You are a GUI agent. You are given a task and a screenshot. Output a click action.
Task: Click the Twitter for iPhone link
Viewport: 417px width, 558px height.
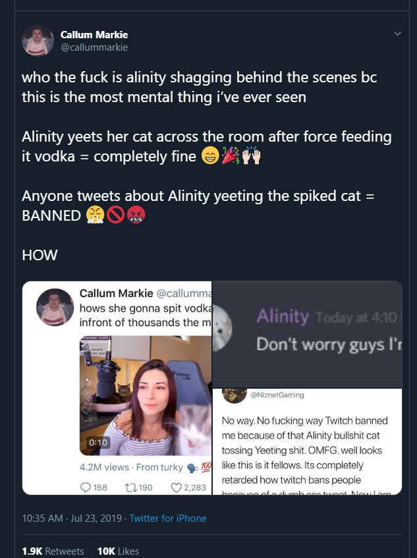pyautogui.click(x=167, y=518)
